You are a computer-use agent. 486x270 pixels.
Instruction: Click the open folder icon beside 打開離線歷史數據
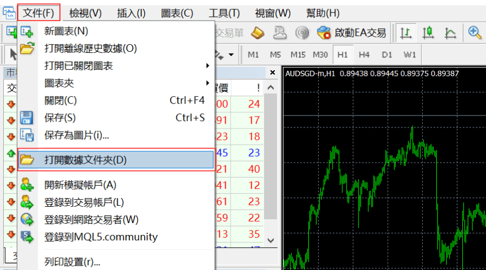27,49
